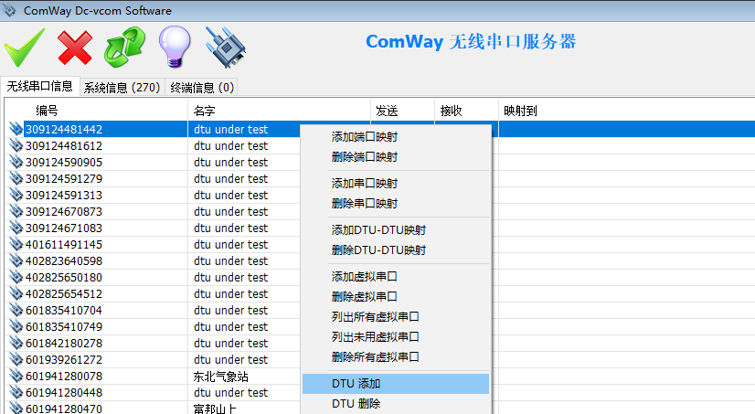Screen dimensions: 755x414
Task: Click device icon for row 402825654512
Action: click(x=16, y=293)
